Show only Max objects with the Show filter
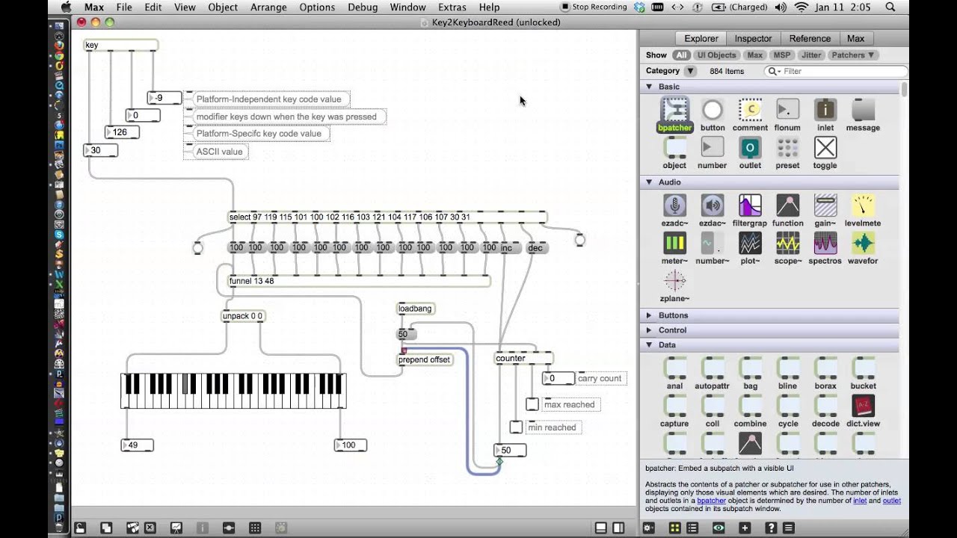This screenshot has height=538, width=957. pyautogui.click(x=755, y=55)
